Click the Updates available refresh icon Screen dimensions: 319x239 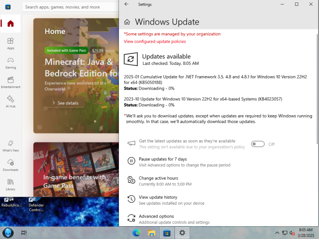point(130,59)
